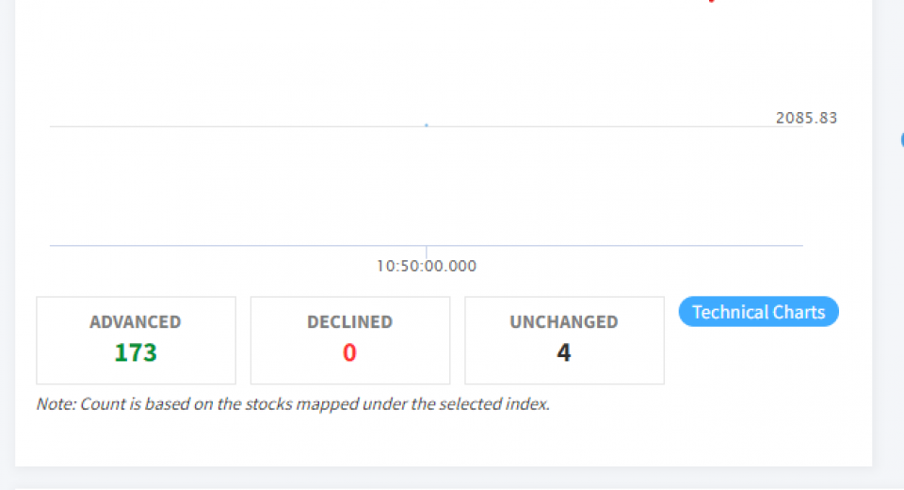Click the blue circle at right edge
Screen dimensions: 904x490
pos(901,140)
